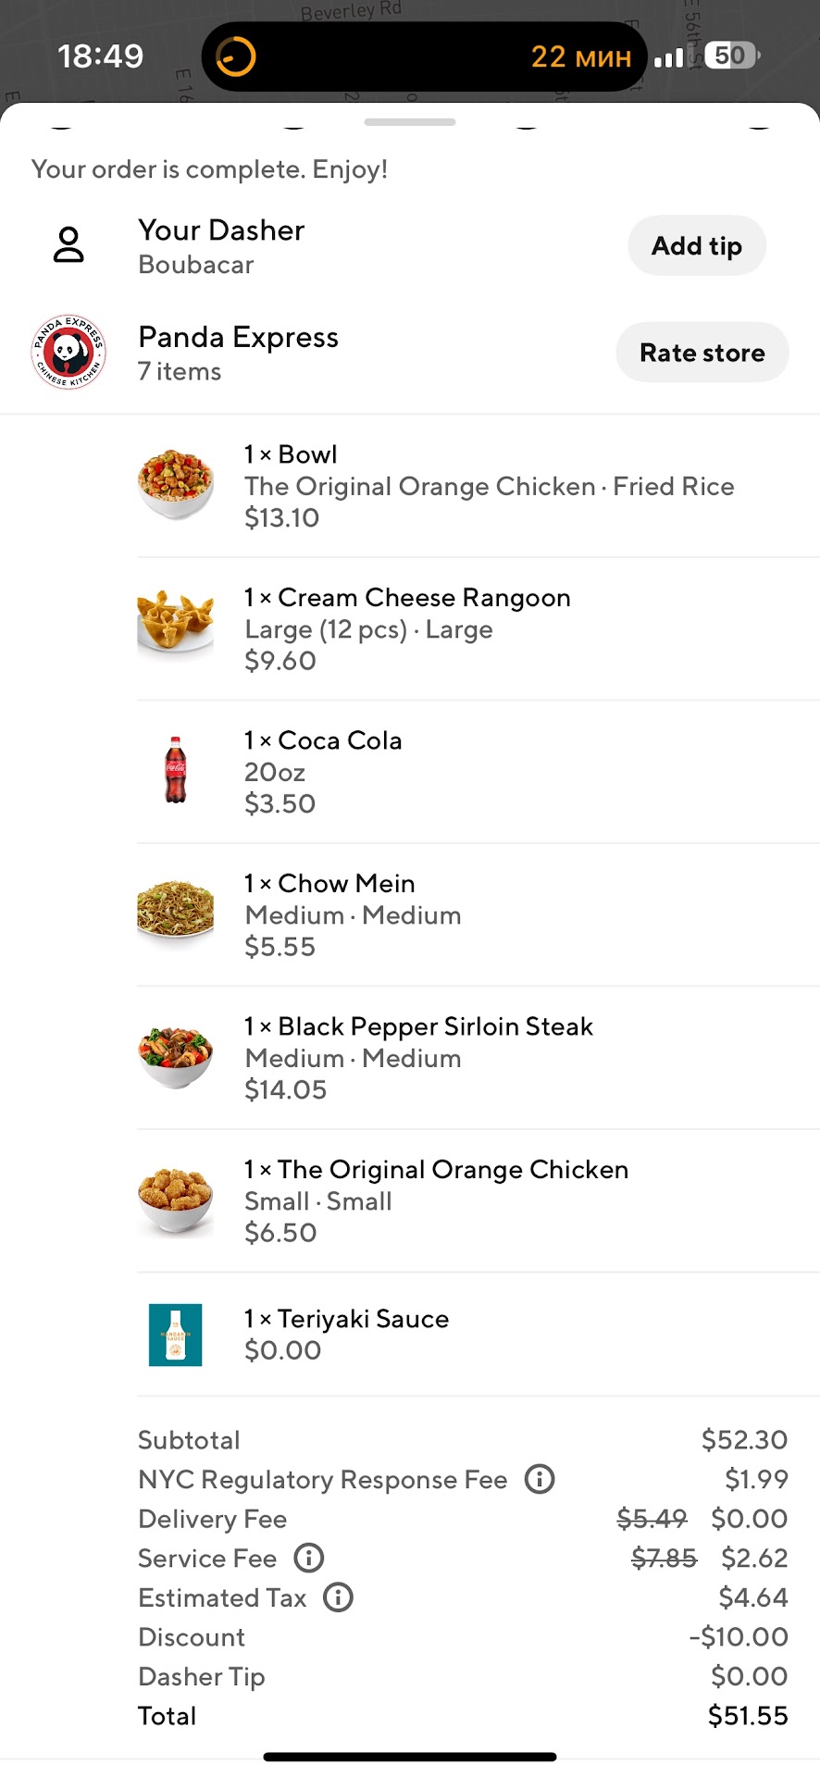The width and height of the screenshot is (820, 1777).
Task: Show Estimated Tax info details
Action: pos(338,1597)
